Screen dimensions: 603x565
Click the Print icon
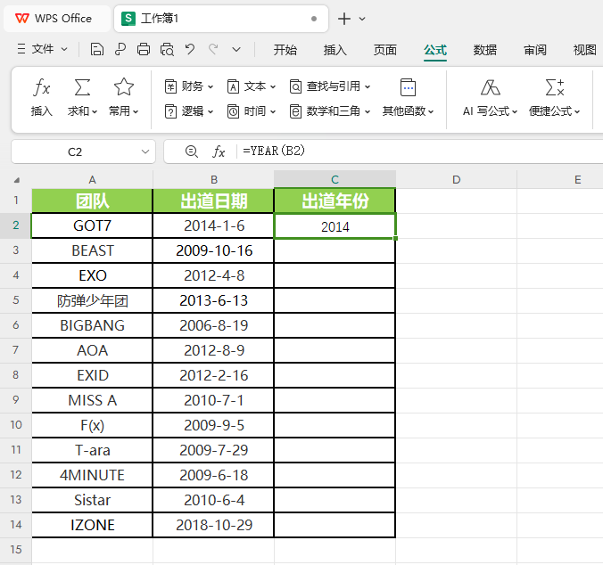pos(144,50)
